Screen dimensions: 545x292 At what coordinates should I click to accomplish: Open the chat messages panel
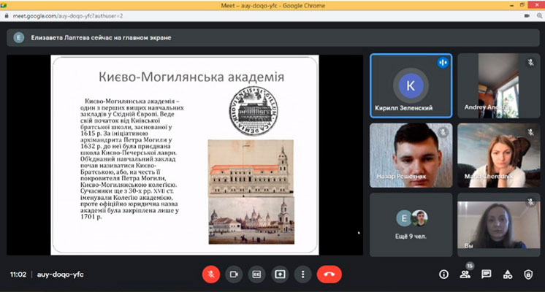(486, 274)
